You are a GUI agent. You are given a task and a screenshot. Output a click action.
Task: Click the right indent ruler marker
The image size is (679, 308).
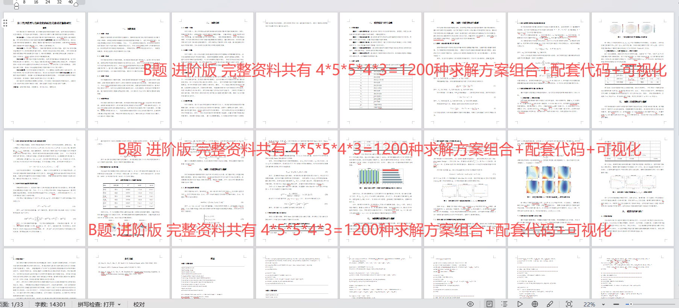pyautogui.click(x=76, y=4)
